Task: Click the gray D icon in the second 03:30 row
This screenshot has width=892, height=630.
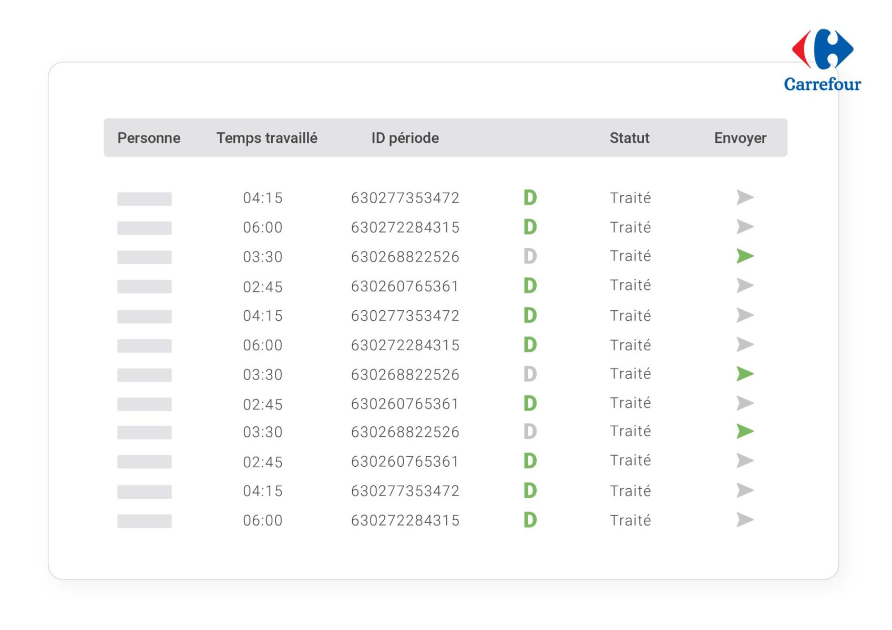Action: coord(530,374)
